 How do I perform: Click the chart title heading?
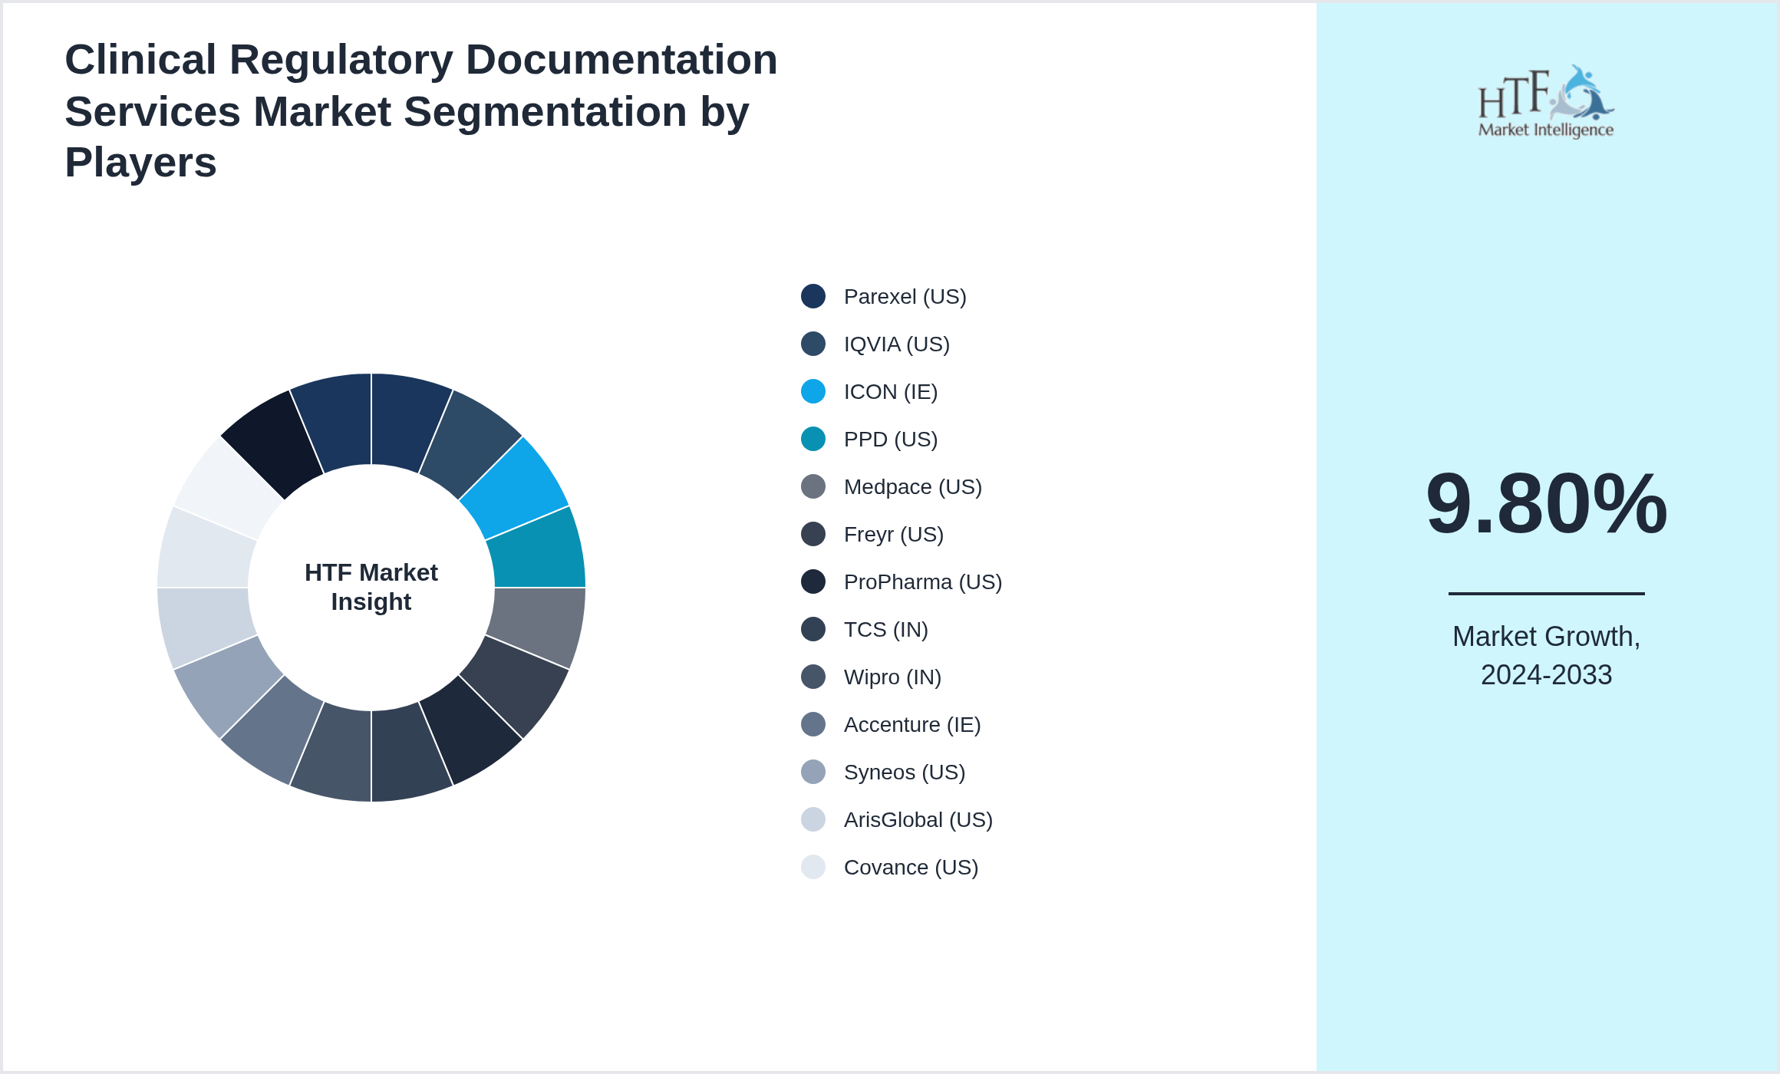point(421,111)
